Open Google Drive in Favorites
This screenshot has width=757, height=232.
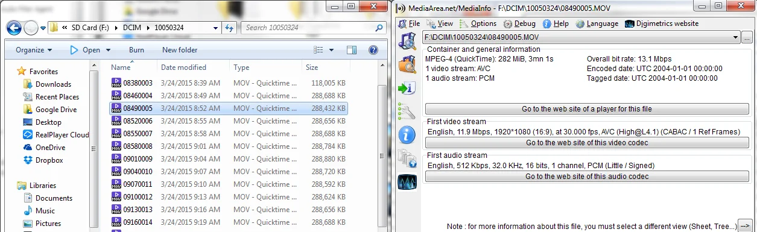(x=56, y=110)
